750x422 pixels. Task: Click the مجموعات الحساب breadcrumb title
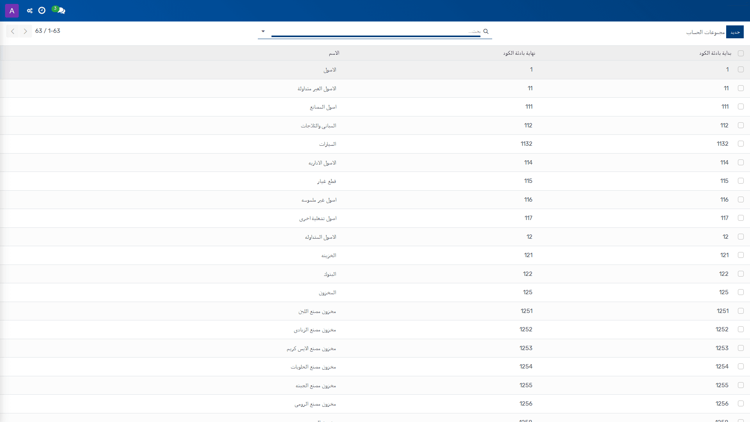(x=705, y=32)
